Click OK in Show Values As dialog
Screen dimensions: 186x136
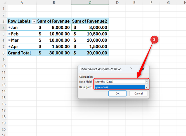pos(117,93)
